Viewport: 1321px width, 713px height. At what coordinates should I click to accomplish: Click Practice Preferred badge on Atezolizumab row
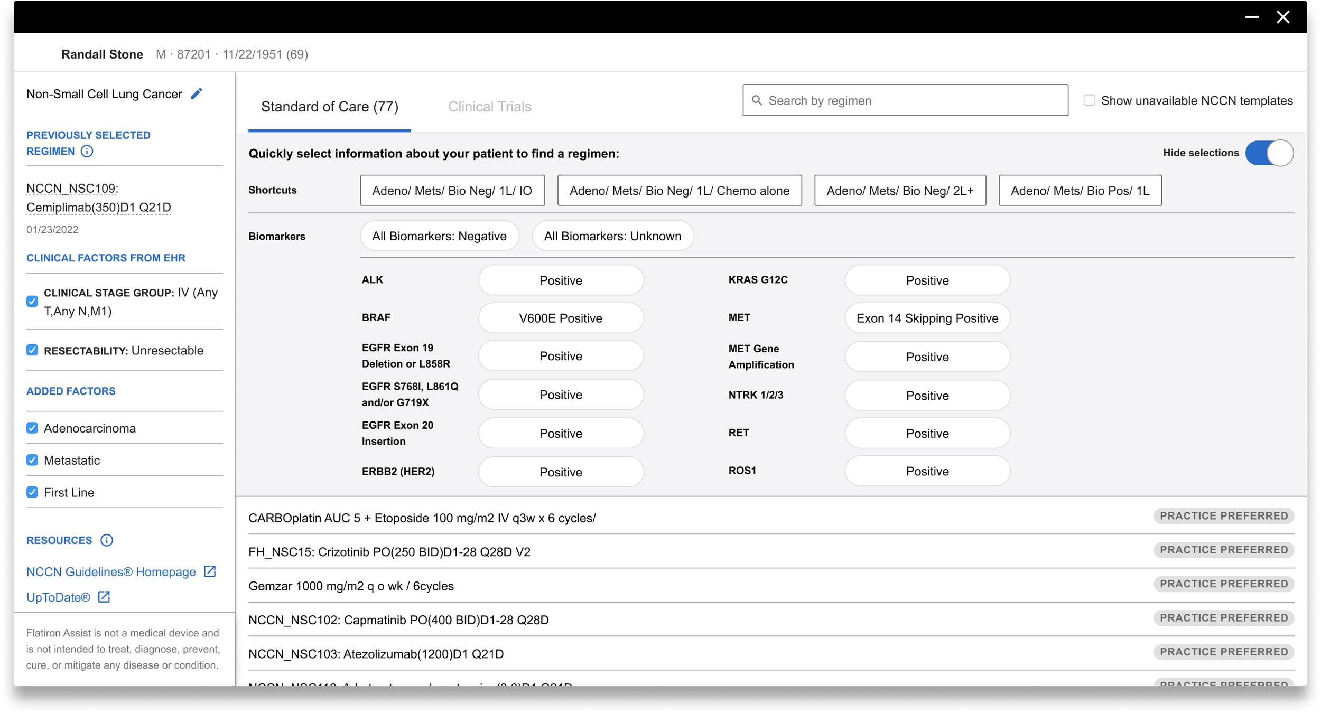1224,652
